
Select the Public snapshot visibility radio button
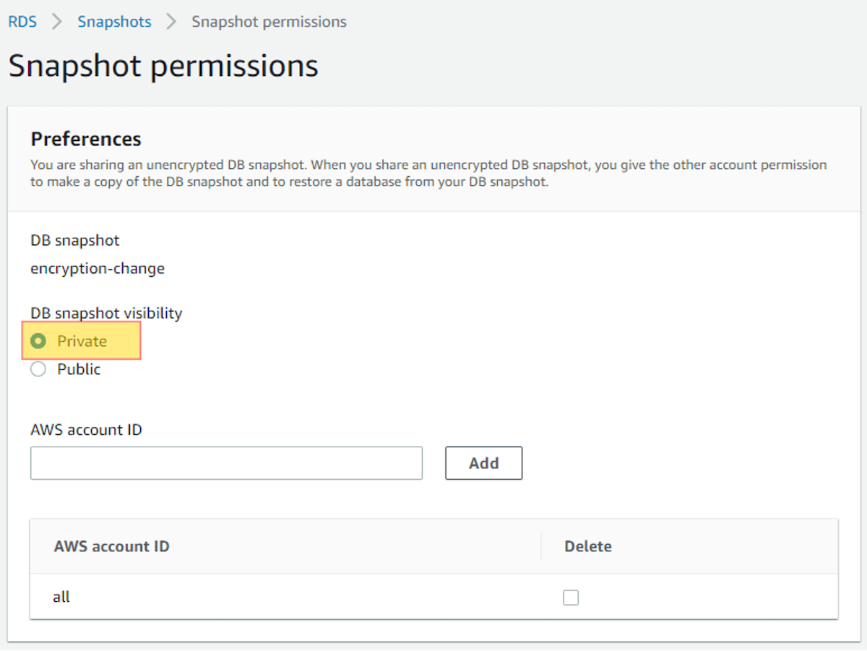click(38, 368)
